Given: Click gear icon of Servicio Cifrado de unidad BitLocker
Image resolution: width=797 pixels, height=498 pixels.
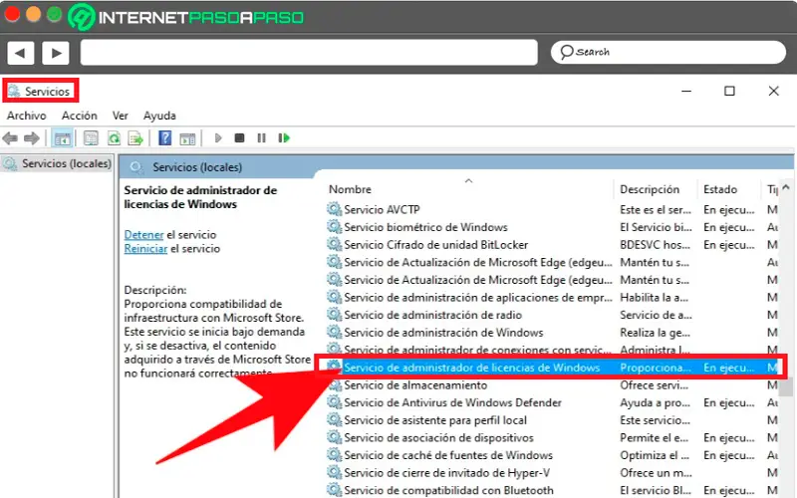Looking at the screenshot, I should [334, 244].
